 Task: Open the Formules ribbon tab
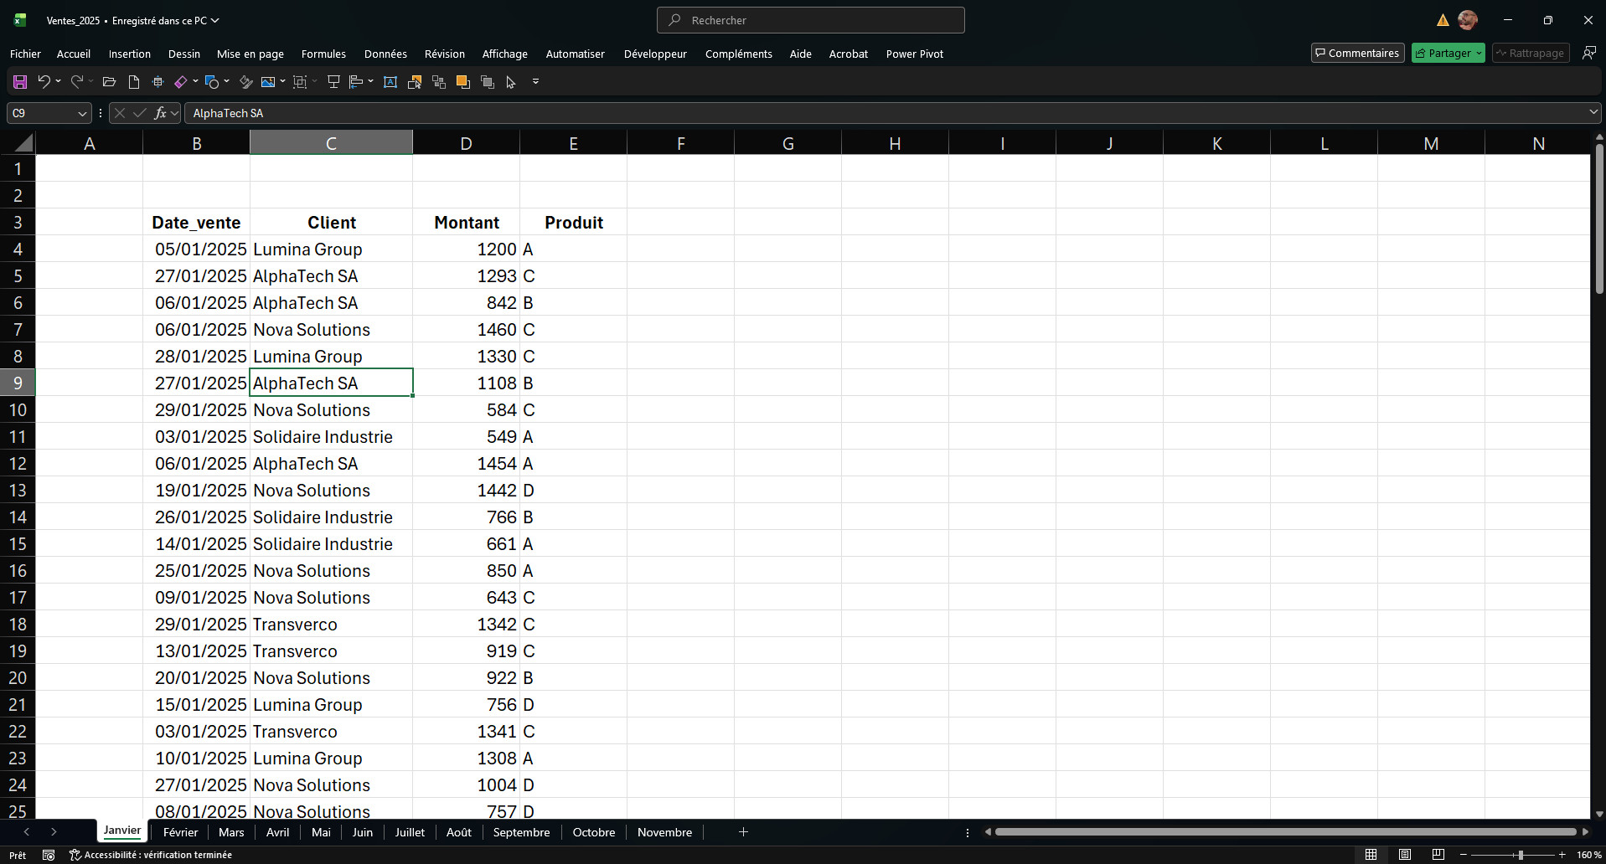[x=323, y=54]
